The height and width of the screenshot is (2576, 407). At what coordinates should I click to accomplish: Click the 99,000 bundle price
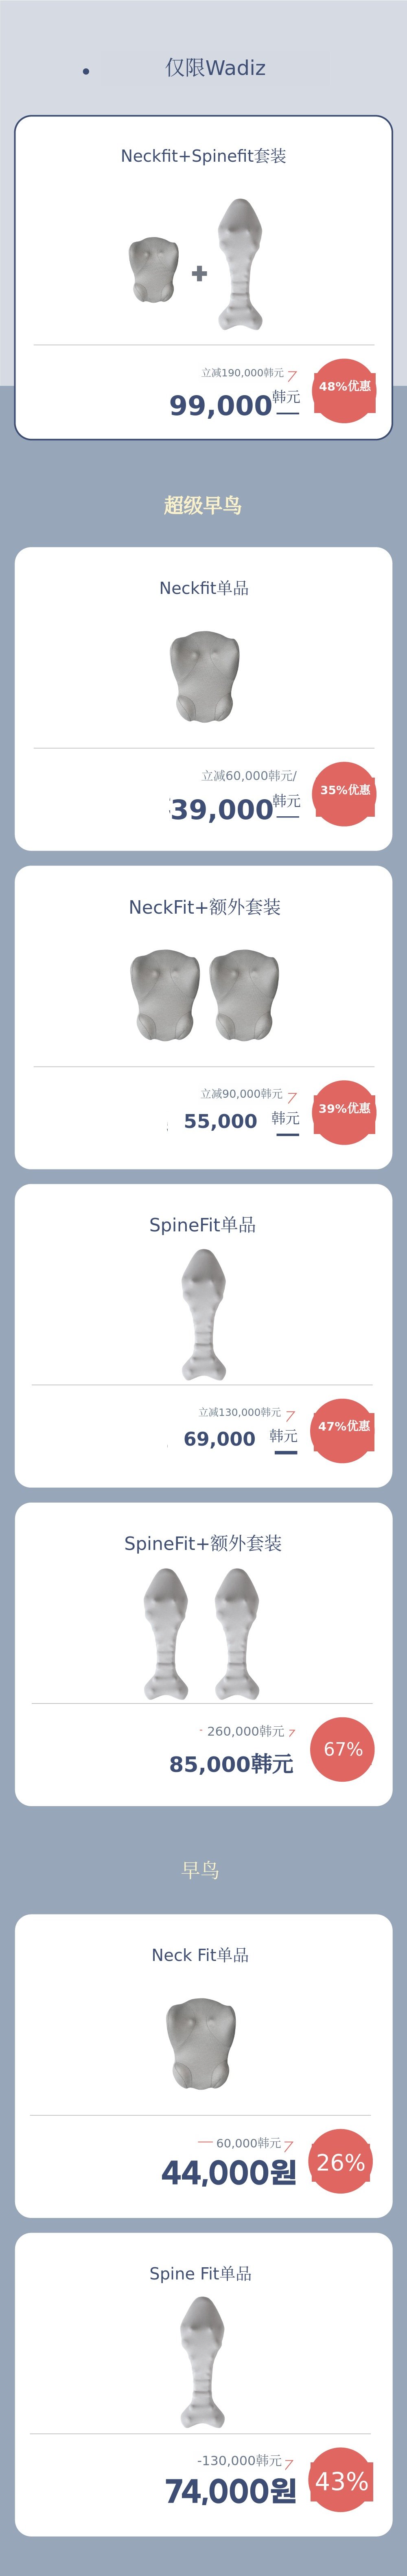coord(221,405)
